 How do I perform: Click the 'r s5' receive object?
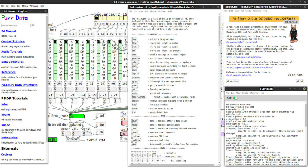coord(93,96)
